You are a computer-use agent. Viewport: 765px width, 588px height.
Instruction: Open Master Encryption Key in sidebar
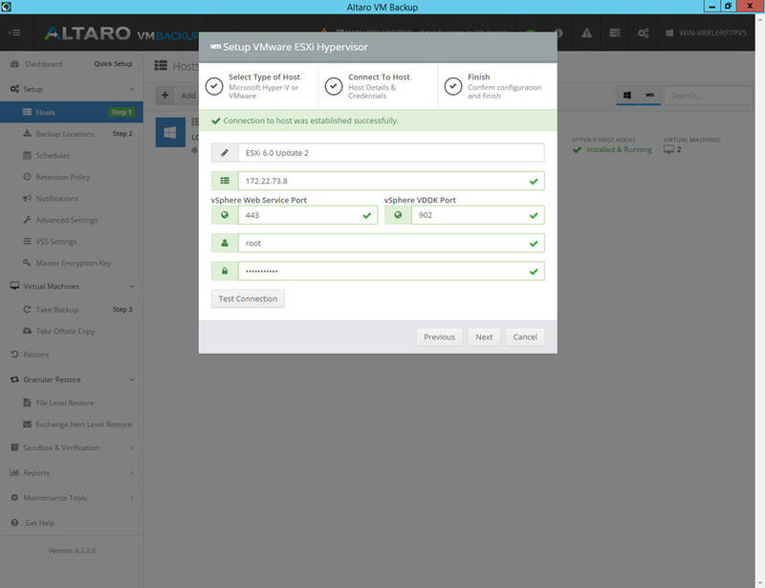[x=72, y=263]
